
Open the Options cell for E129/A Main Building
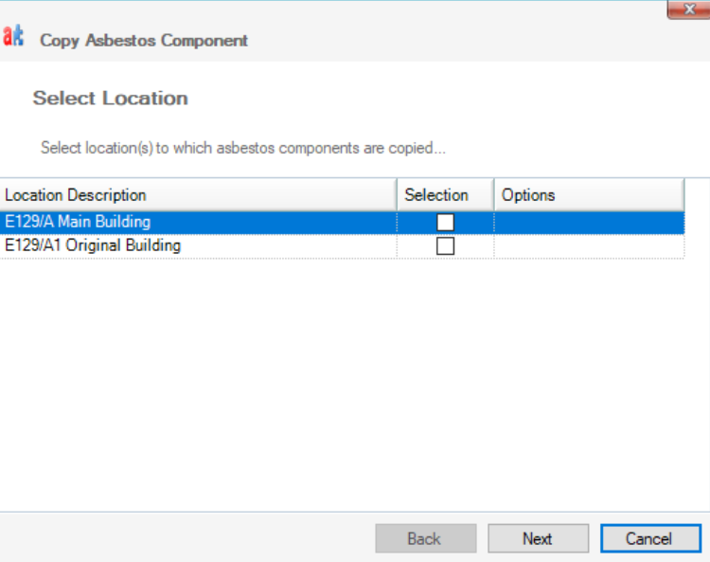click(588, 223)
